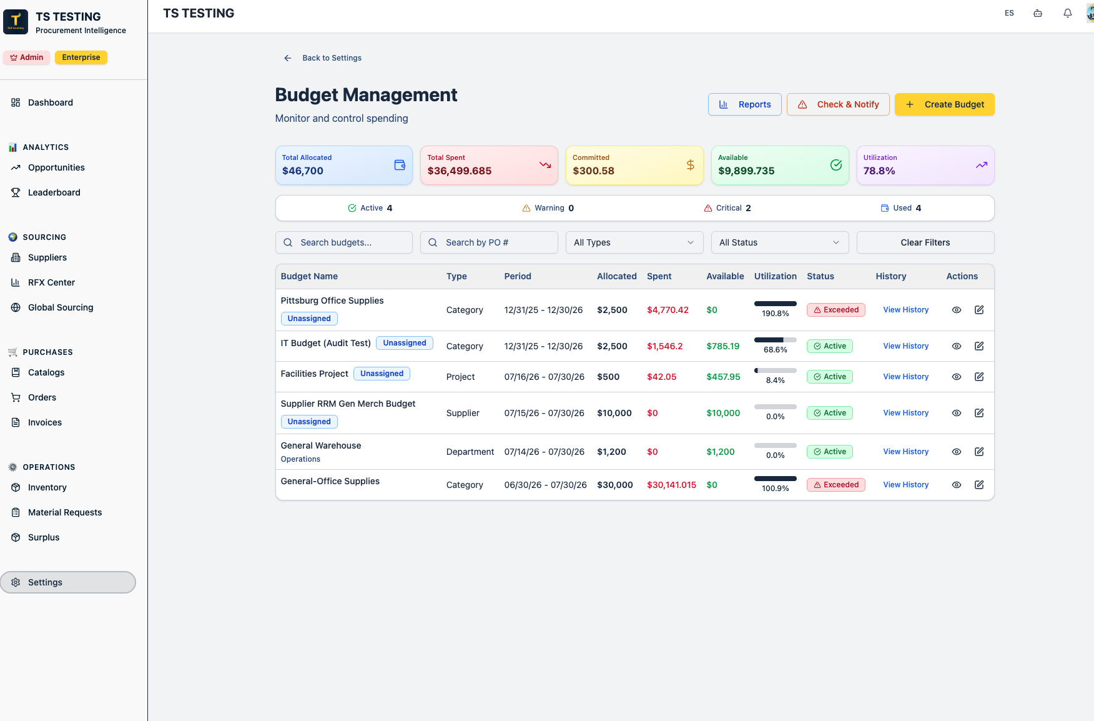Click magnifier icon in Search budgets field
The height and width of the screenshot is (721, 1094).
point(288,242)
